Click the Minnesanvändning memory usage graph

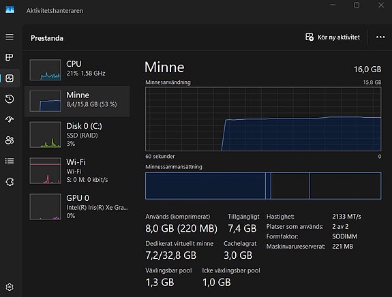263,119
